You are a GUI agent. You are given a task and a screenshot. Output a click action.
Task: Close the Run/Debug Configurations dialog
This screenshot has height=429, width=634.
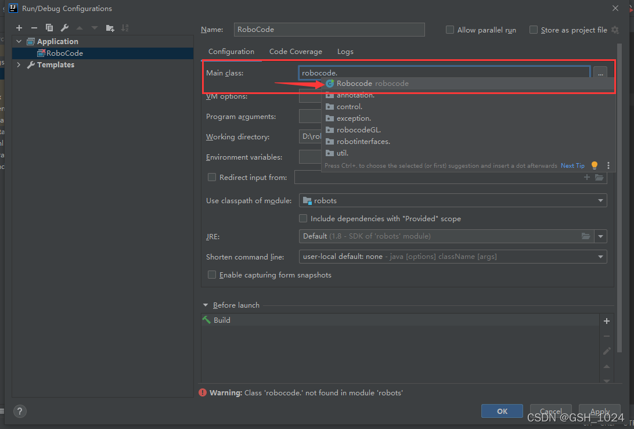615,8
